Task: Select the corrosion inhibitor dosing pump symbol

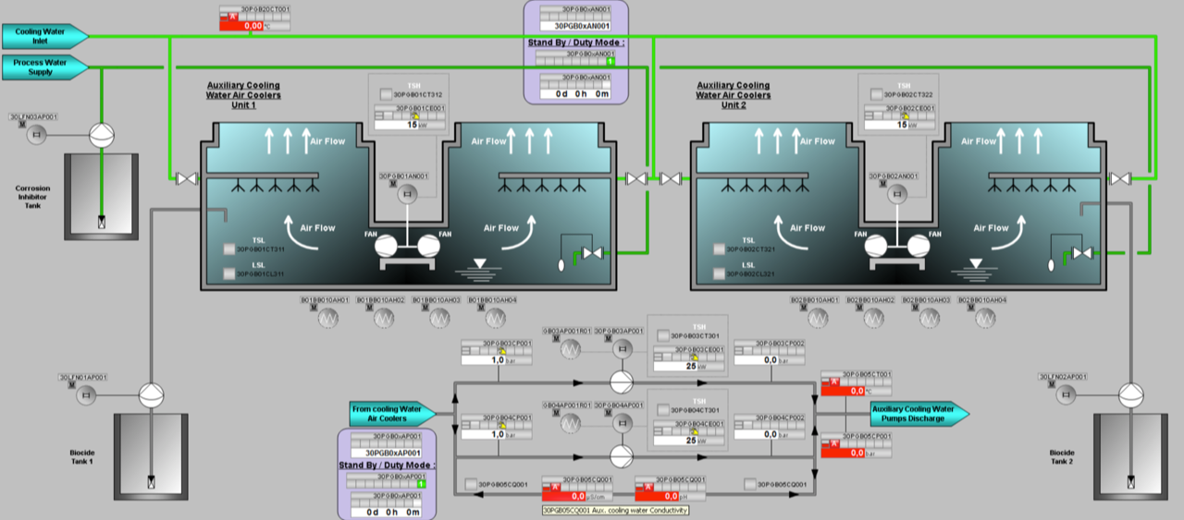Action: (101, 135)
